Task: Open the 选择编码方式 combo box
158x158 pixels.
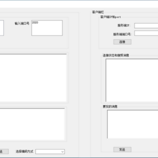Action: pyautogui.click(x=50, y=151)
